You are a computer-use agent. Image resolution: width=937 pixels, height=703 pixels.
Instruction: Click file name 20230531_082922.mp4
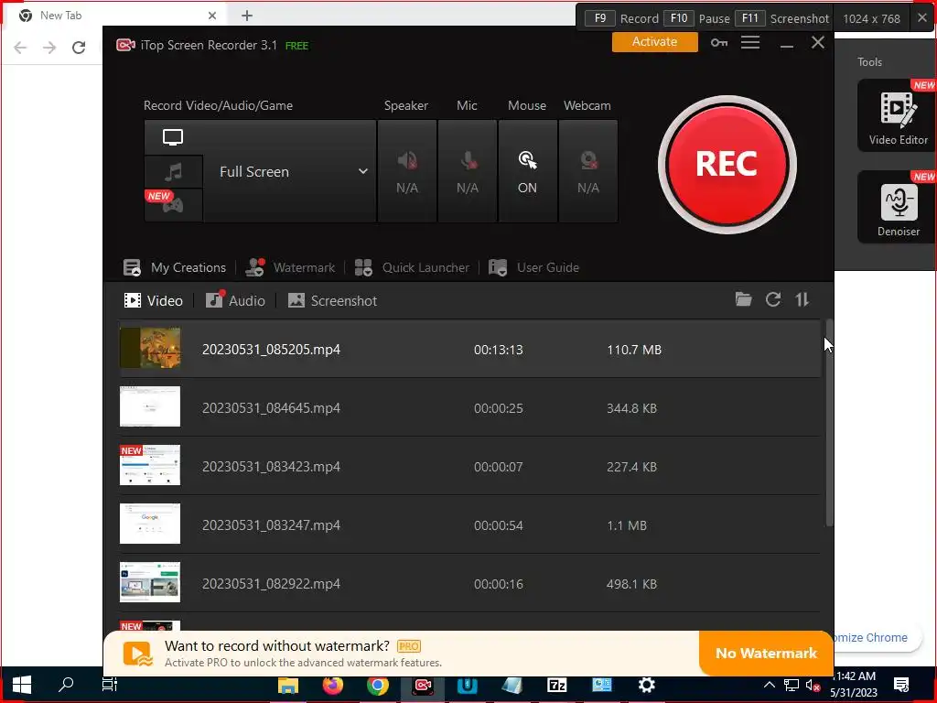point(271,584)
